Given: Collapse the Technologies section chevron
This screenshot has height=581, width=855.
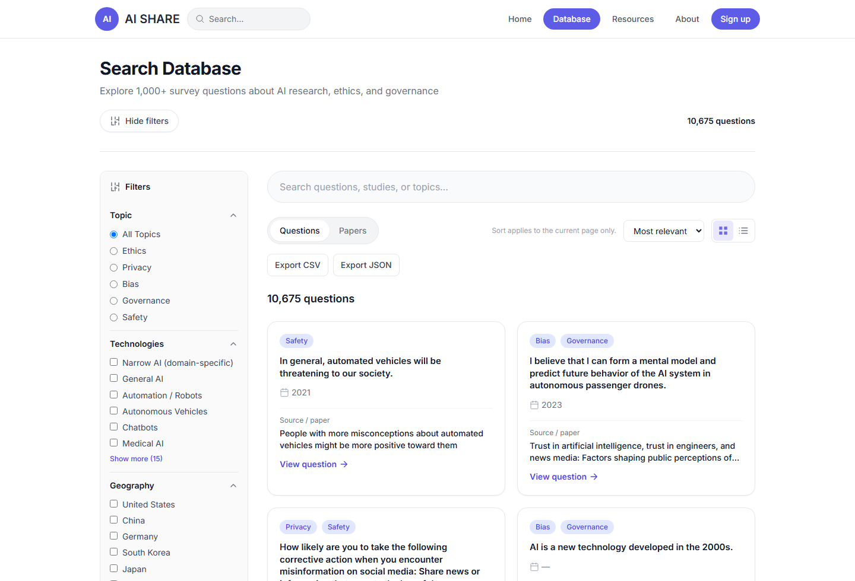Looking at the screenshot, I should [233, 344].
